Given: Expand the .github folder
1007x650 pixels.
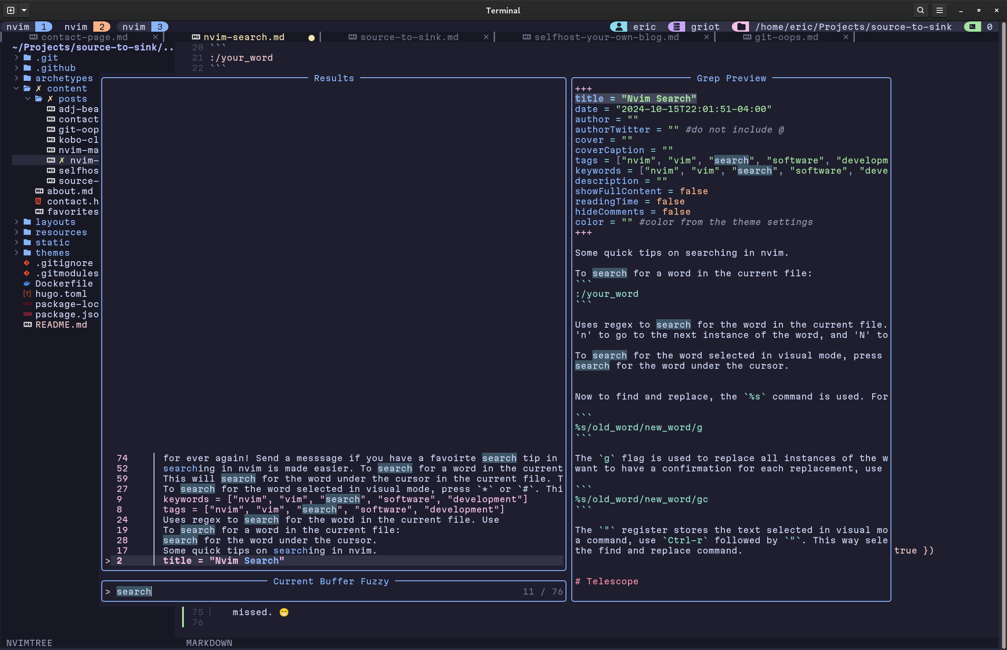Looking at the screenshot, I should point(17,68).
